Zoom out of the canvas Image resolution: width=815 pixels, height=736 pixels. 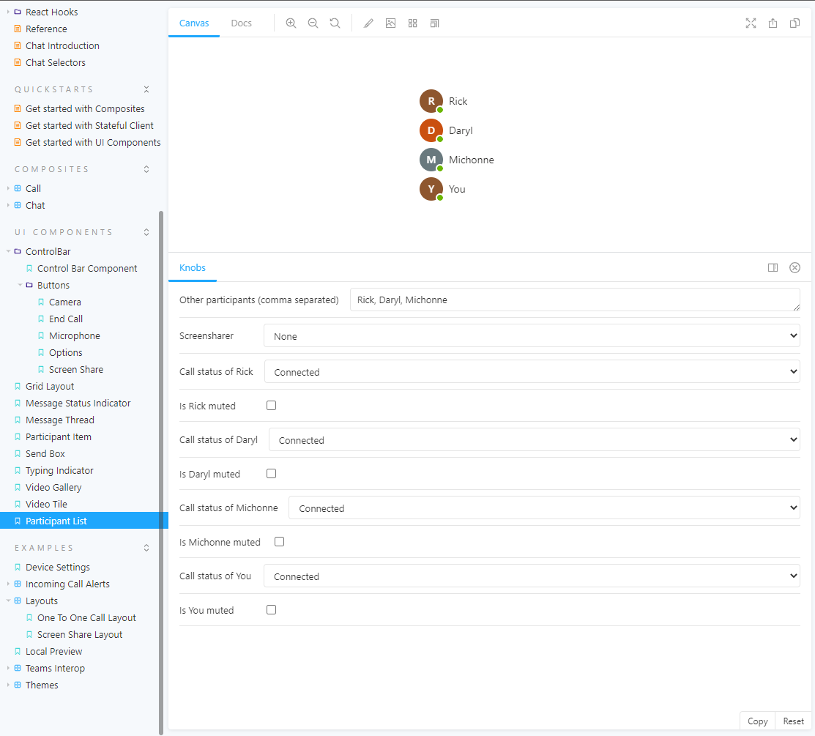(x=313, y=23)
